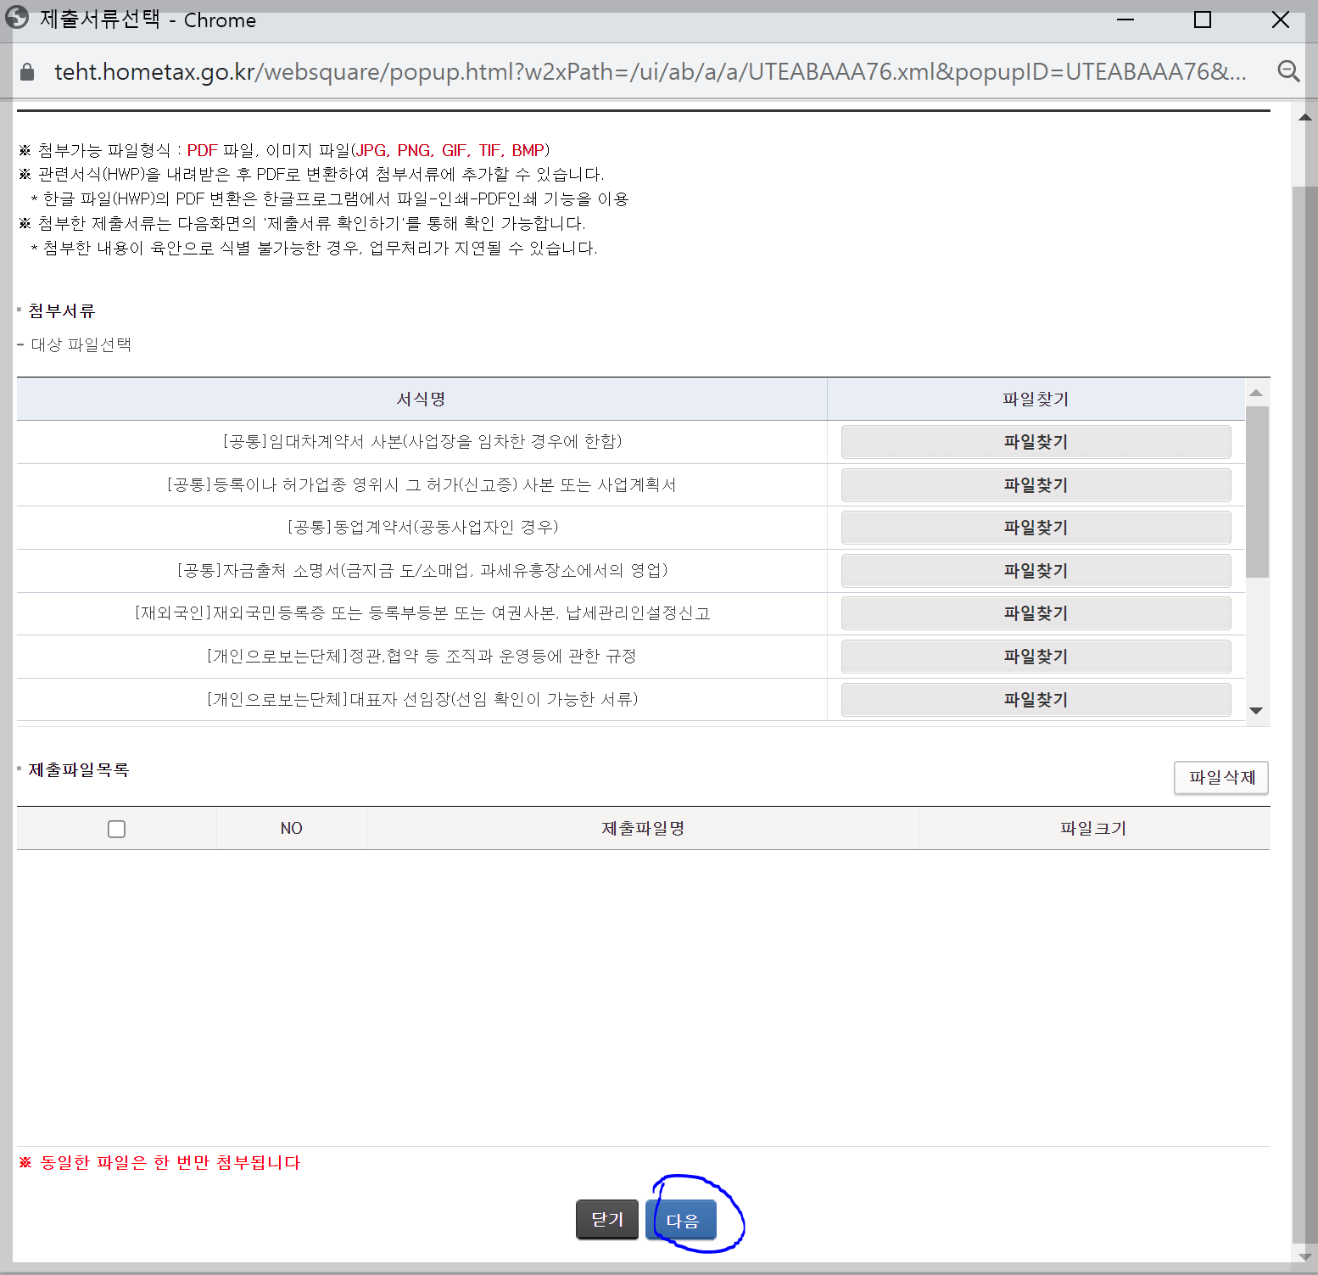Screen dimensions: 1318x1275
Task: Click the up arrow on the window scrollbar
Action: coord(1304,117)
